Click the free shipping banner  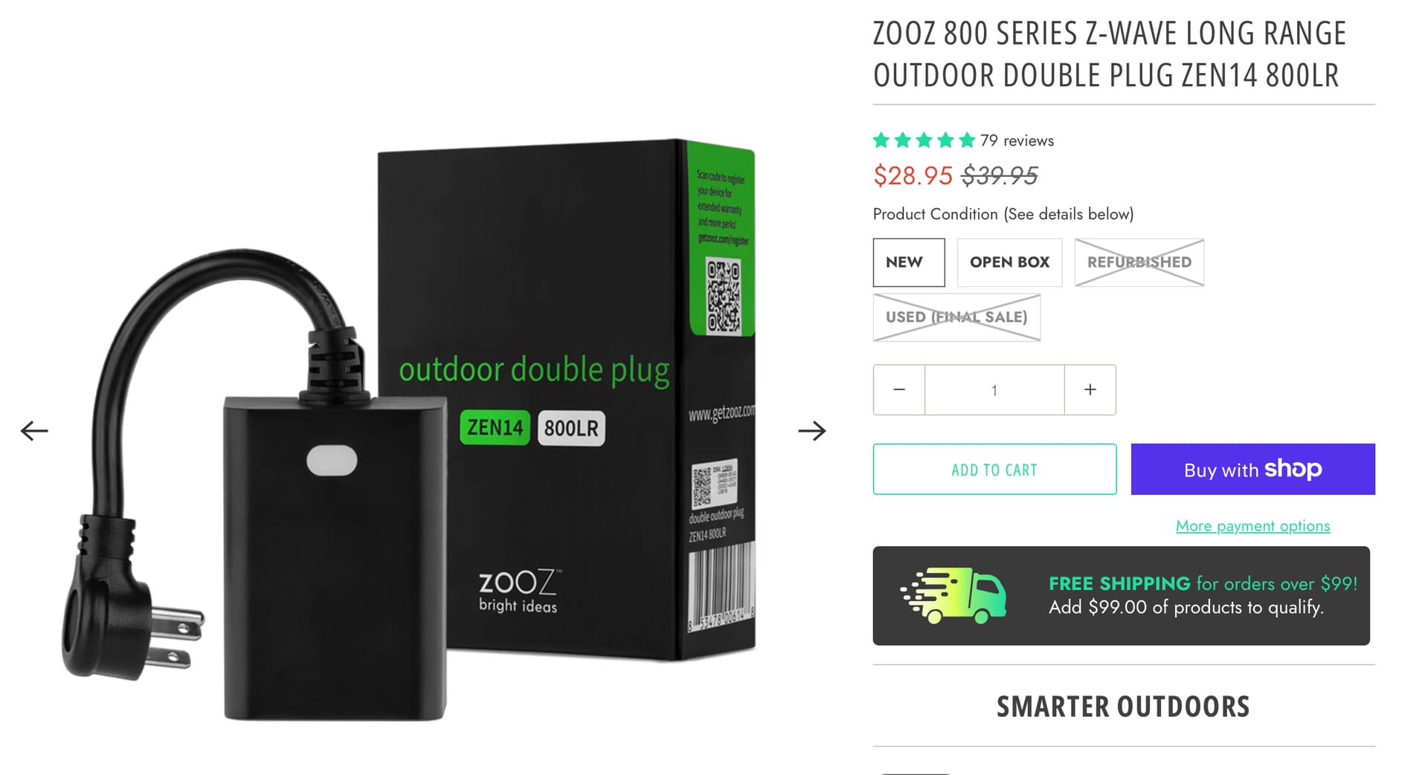tap(1121, 595)
